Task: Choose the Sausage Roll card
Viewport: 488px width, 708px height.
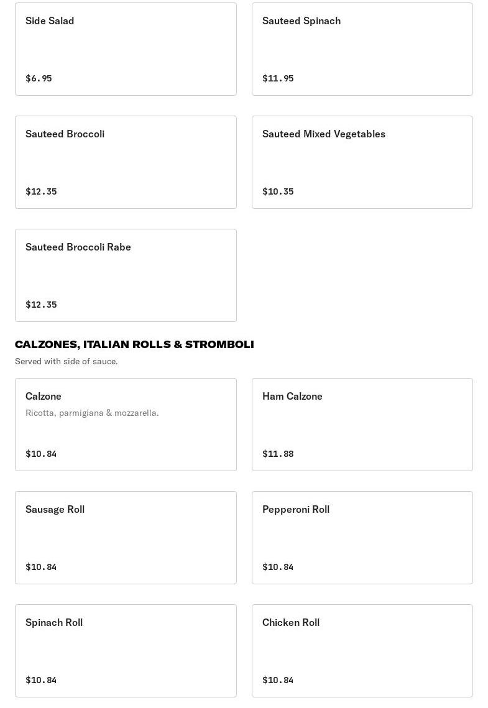Action: 126,538
